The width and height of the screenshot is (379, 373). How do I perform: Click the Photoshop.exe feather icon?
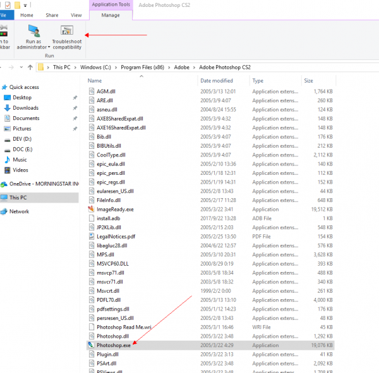pyautogui.click(x=91, y=345)
